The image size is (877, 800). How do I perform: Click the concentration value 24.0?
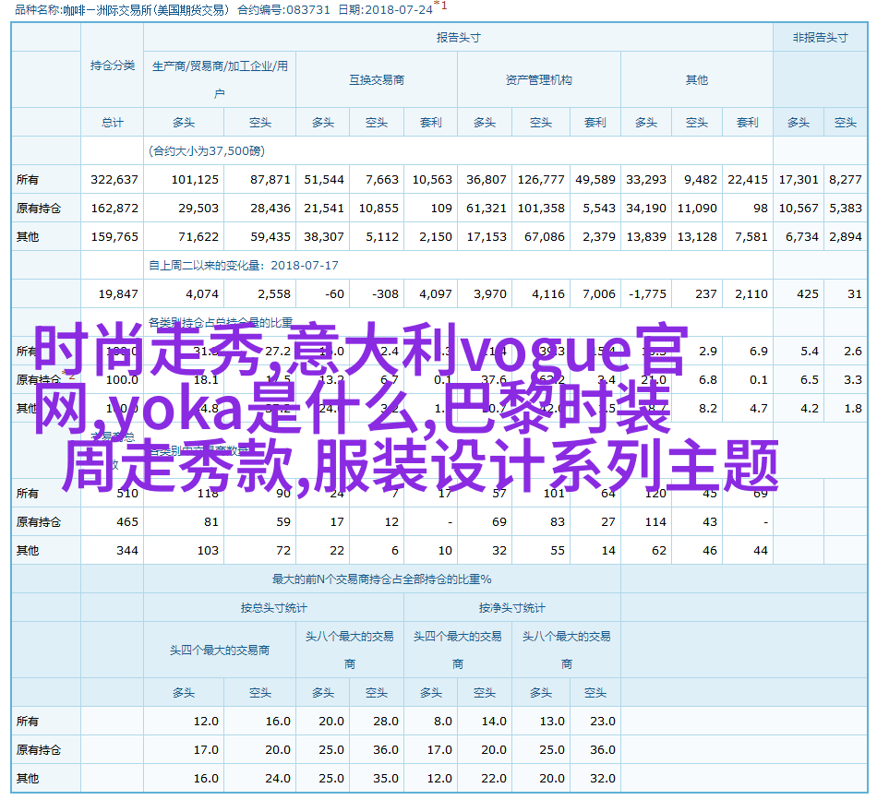(x=278, y=778)
